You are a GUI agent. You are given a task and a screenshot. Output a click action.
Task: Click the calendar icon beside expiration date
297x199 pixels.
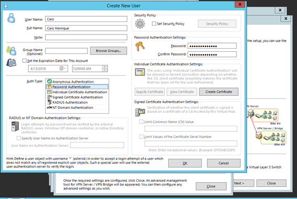click(12, 63)
